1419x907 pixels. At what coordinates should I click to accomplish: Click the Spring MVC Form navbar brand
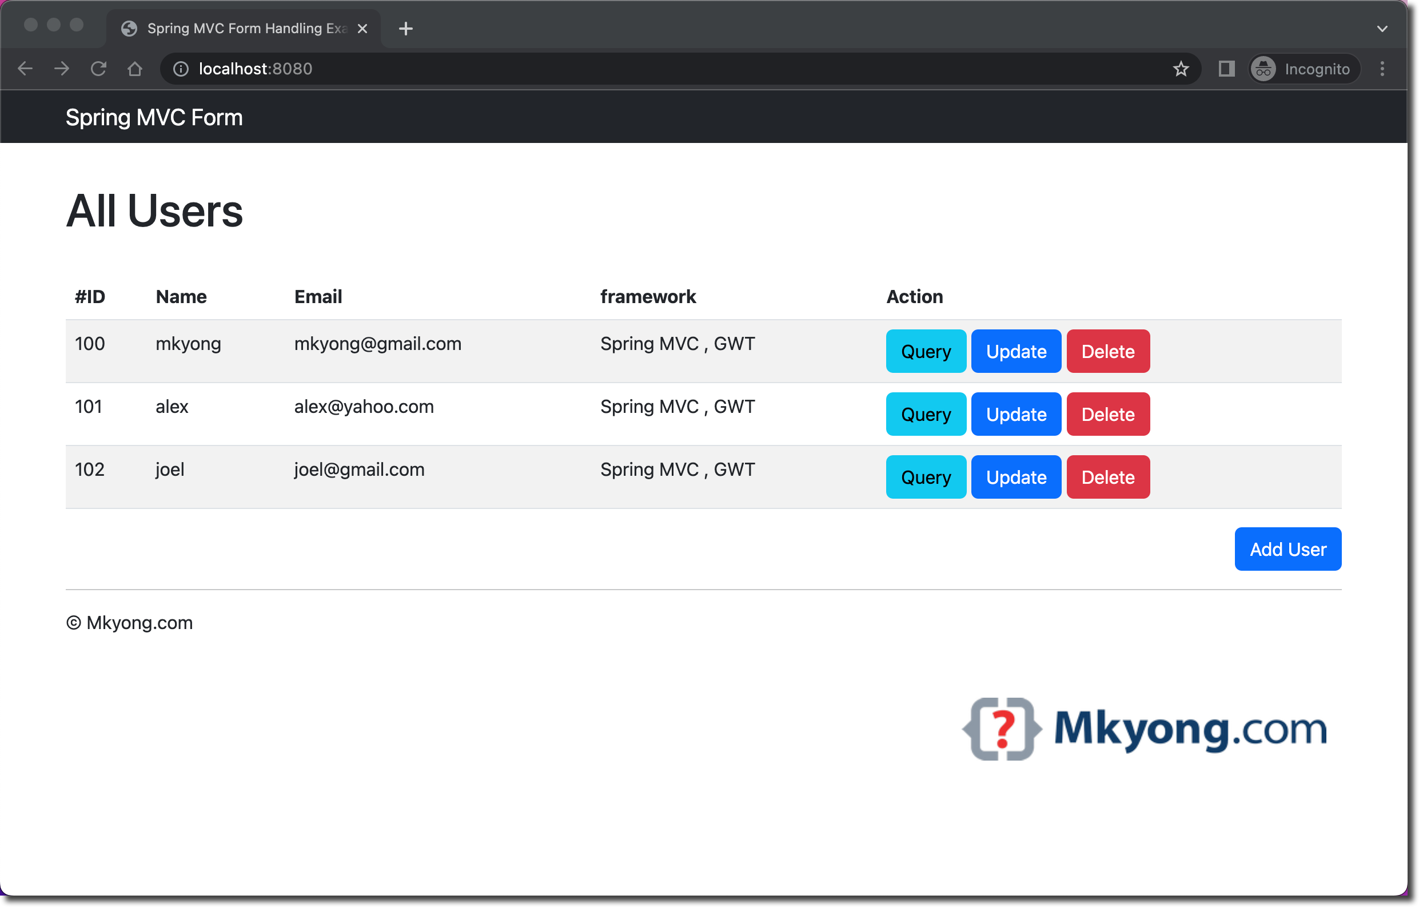(154, 117)
